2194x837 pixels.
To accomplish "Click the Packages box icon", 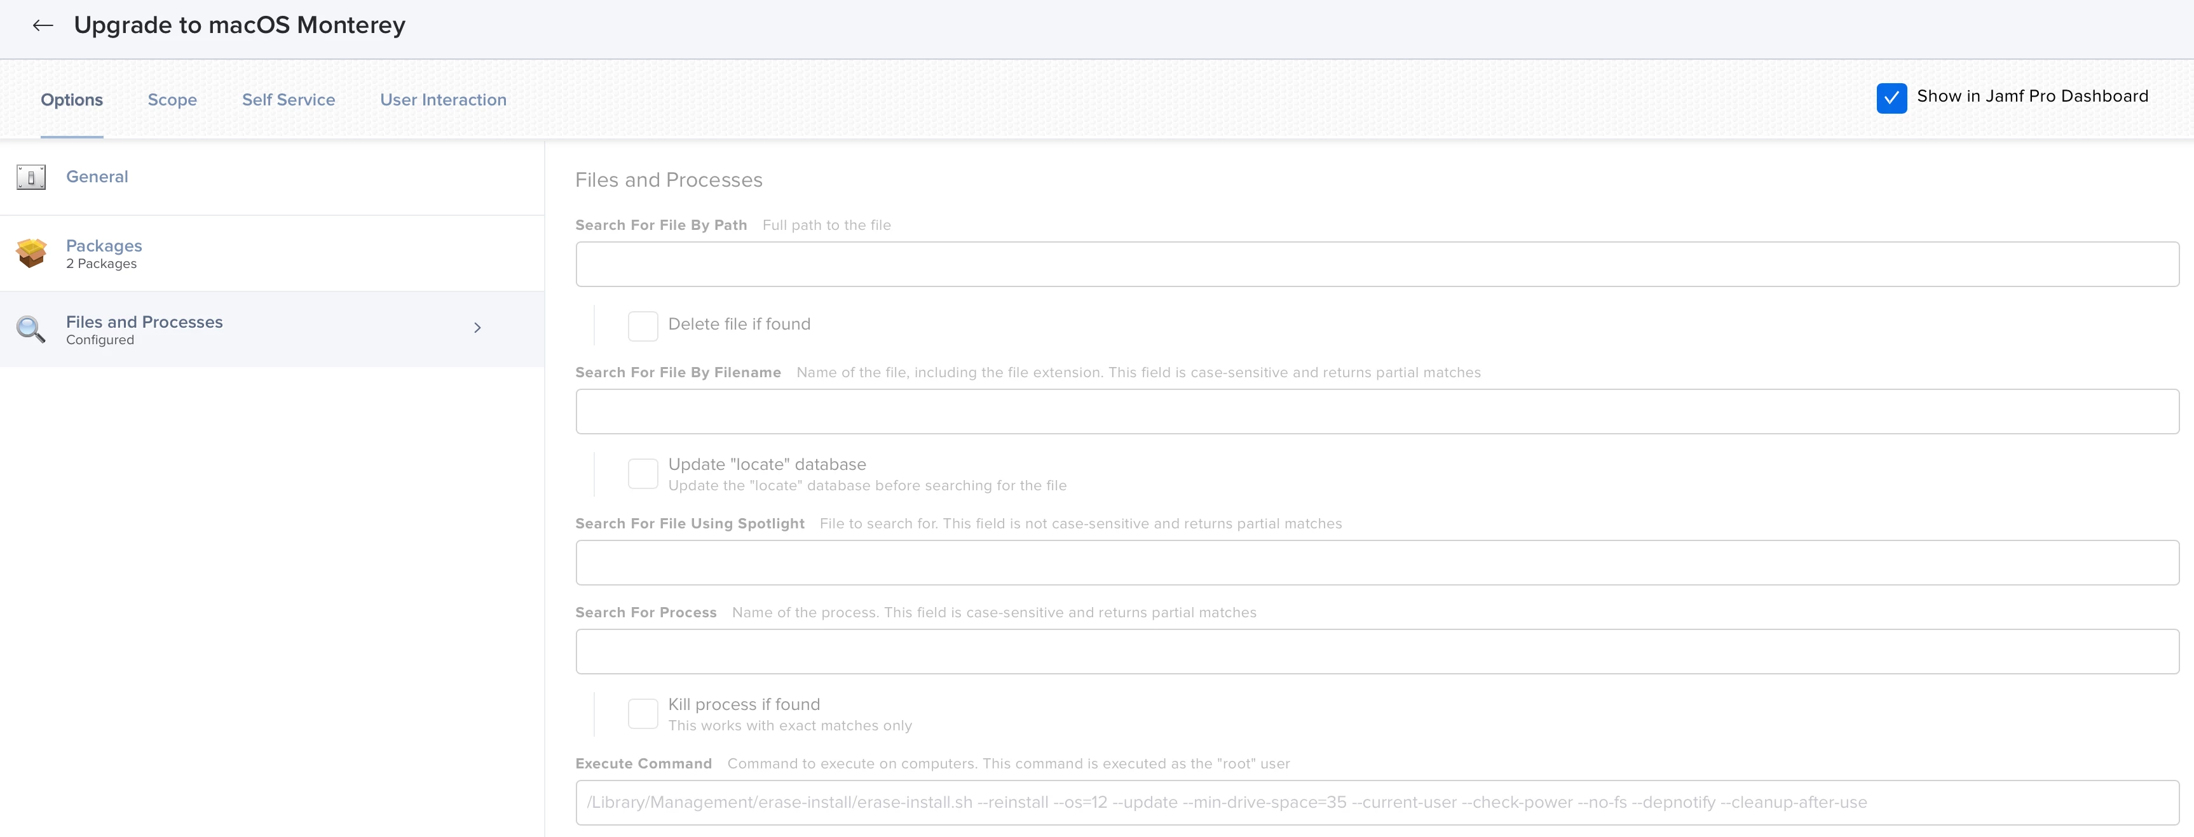I will pos(32,253).
